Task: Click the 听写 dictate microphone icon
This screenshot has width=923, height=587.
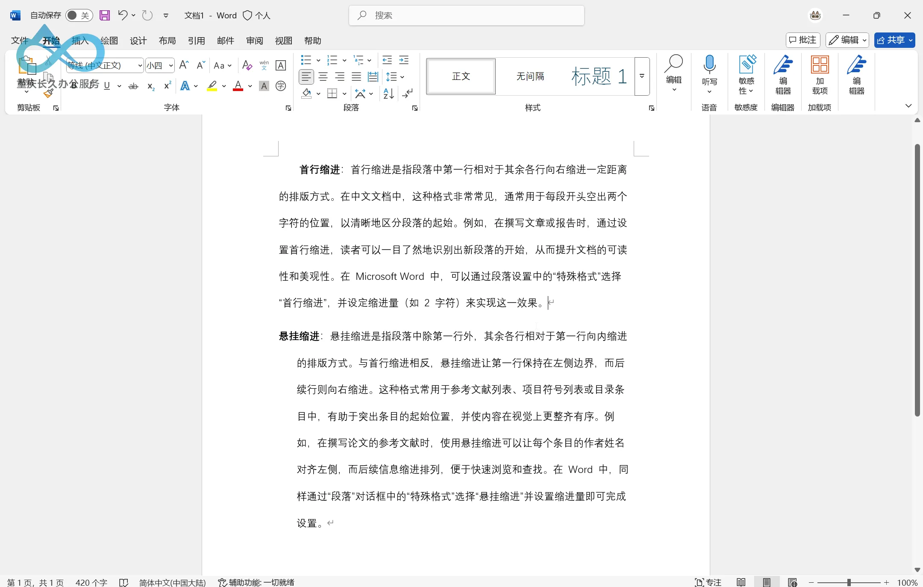Action: pos(709,65)
